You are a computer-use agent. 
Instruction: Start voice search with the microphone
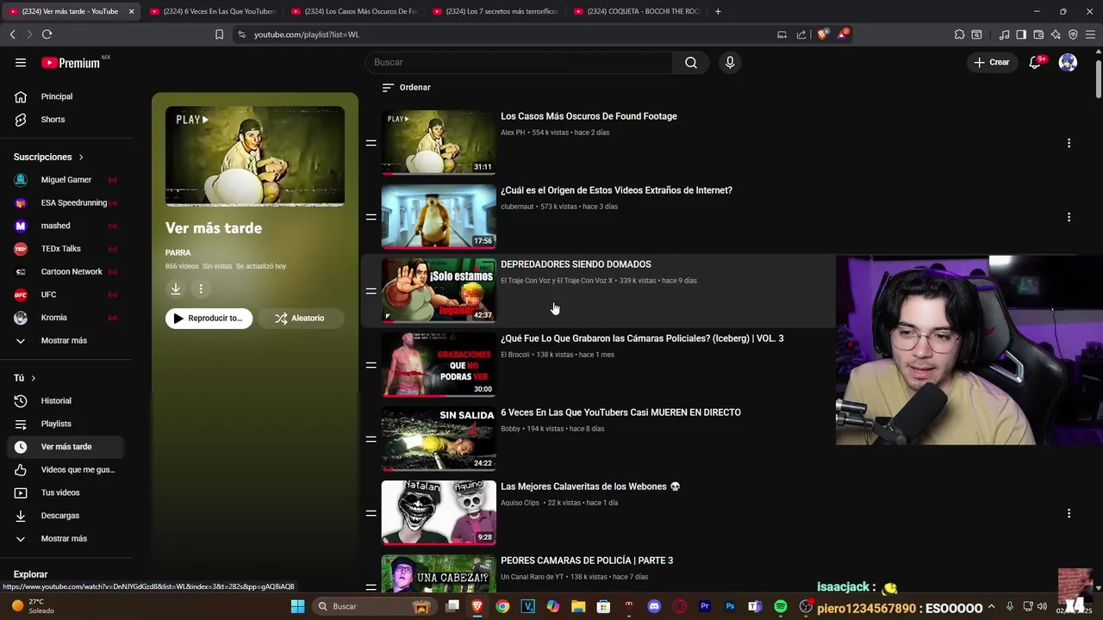pyautogui.click(x=730, y=62)
